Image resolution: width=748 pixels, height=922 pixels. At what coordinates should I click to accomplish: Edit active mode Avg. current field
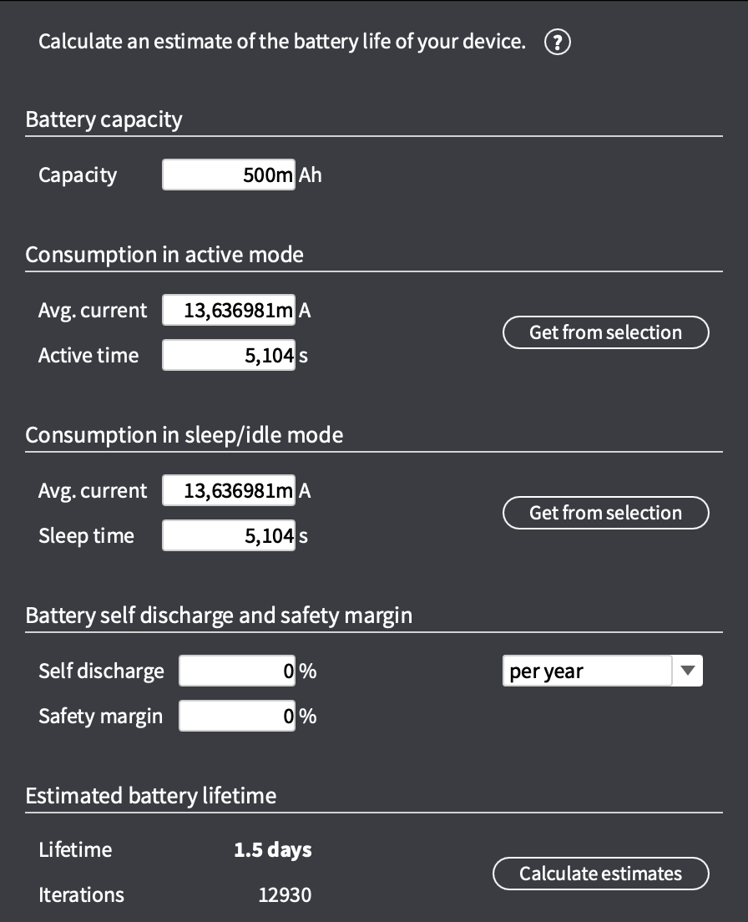point(229,310)
